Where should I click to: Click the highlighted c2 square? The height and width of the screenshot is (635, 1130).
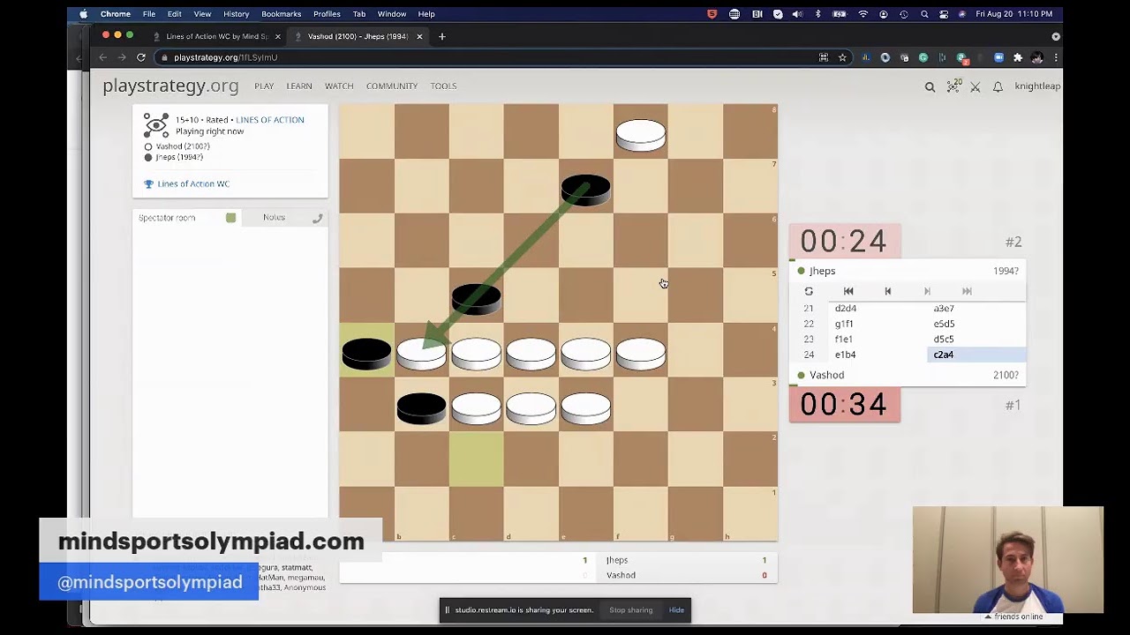477,459
